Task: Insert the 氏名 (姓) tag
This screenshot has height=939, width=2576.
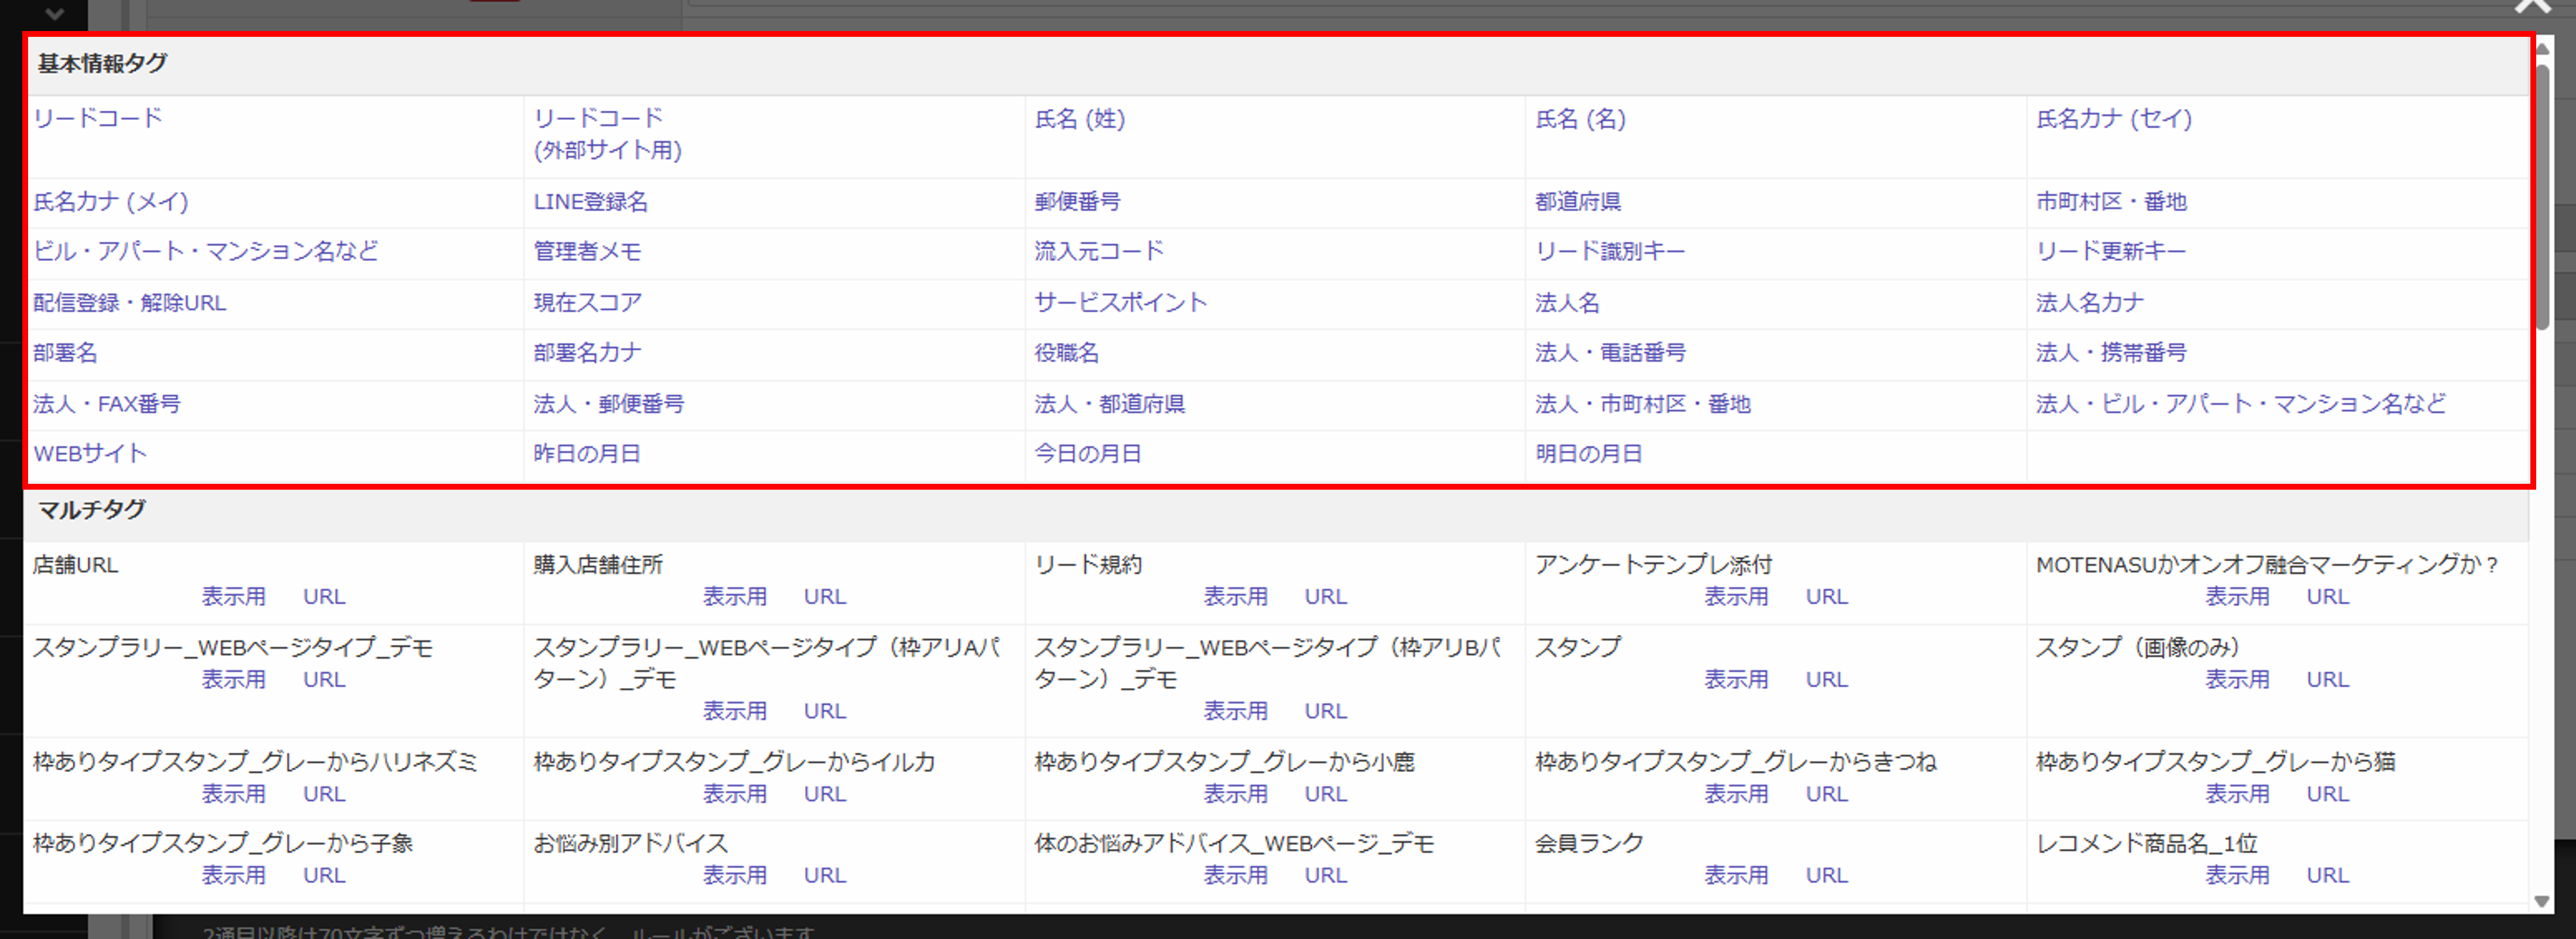Action: (x=1079, y=119)
